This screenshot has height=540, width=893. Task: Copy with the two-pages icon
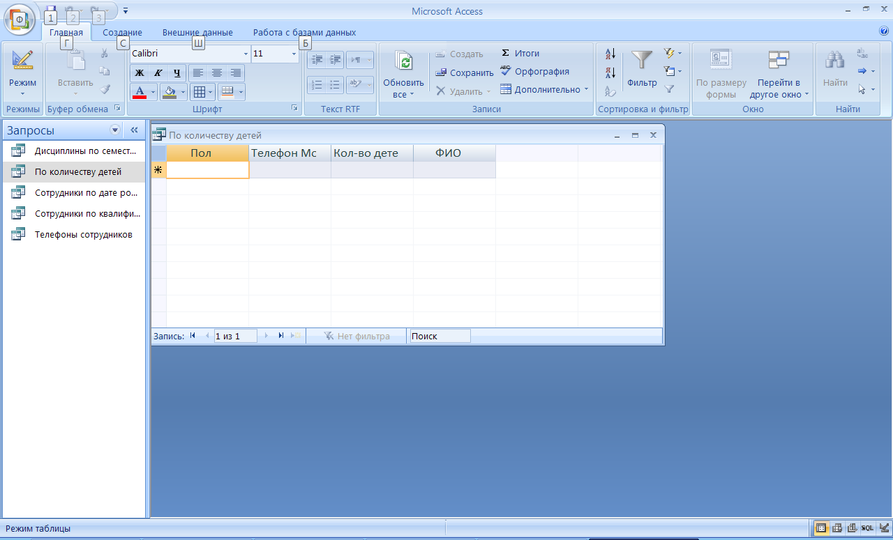point(105,71)
